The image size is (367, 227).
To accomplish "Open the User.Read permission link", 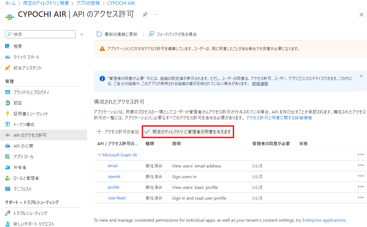I will point(117,198).
